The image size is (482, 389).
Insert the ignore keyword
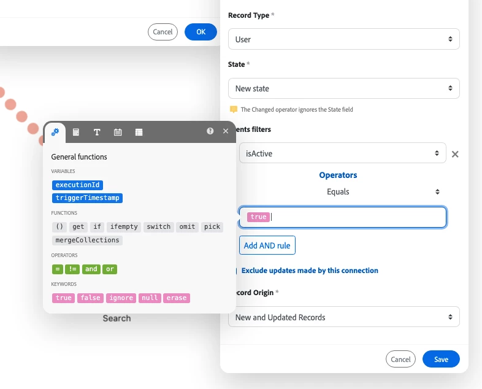[x=121, y=298]
